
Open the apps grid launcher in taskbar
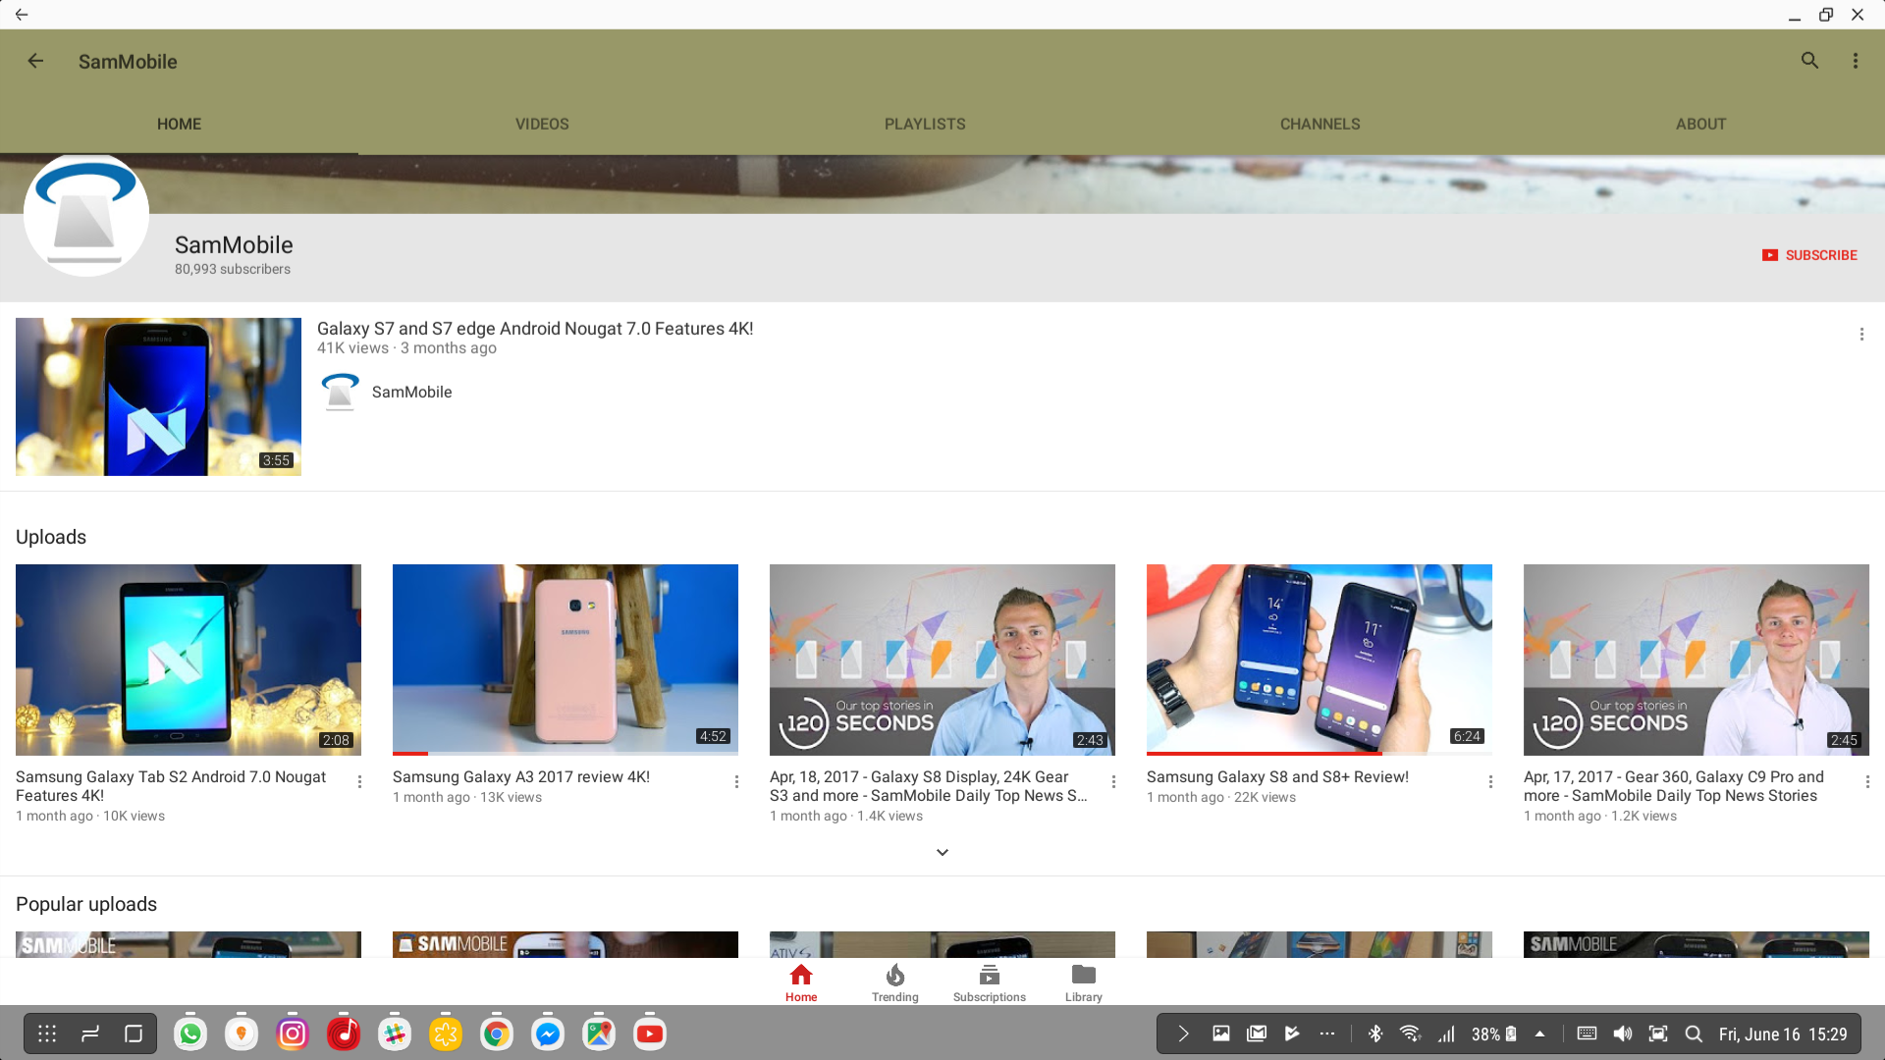pyautogui.click(x=47, y=1033)
